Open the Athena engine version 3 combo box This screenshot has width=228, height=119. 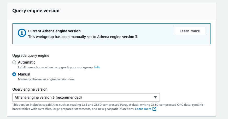(86, 97)
